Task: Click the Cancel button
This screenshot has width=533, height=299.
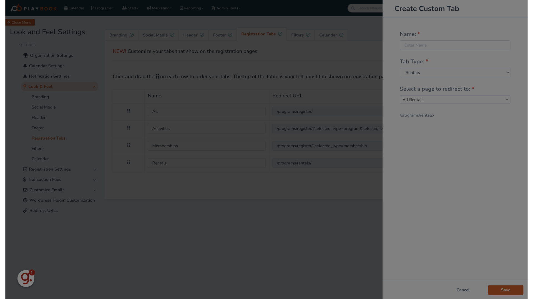Action: (463, 290)
